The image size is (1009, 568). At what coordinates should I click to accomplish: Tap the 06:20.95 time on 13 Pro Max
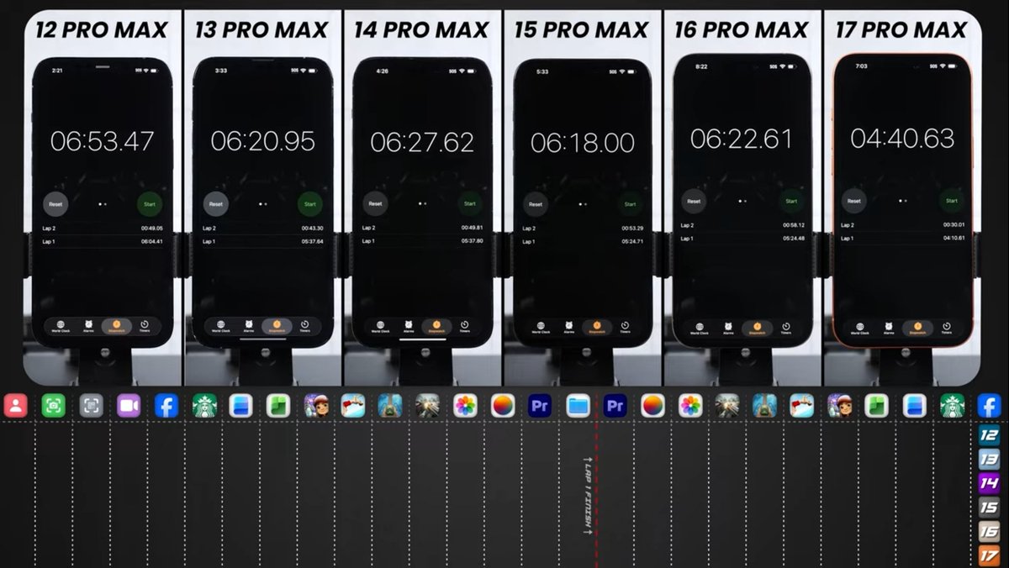[262, 141]
